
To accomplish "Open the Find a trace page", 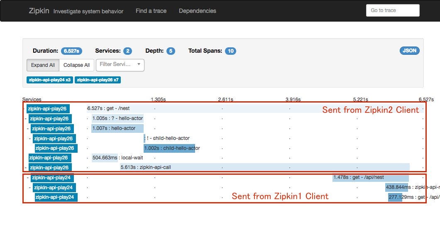I will coord(151,11).
